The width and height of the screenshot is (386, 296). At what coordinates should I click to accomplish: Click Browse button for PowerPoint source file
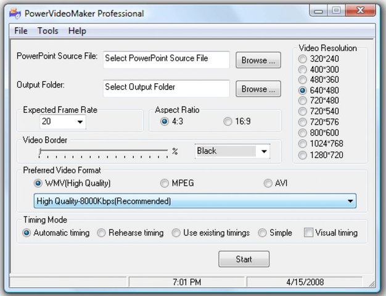(258, 60)
